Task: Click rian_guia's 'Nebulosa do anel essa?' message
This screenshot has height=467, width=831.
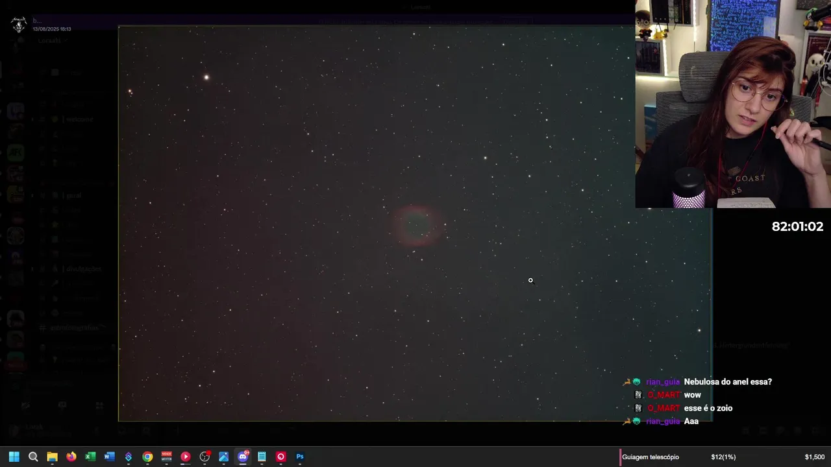Action: click(728, 382)
